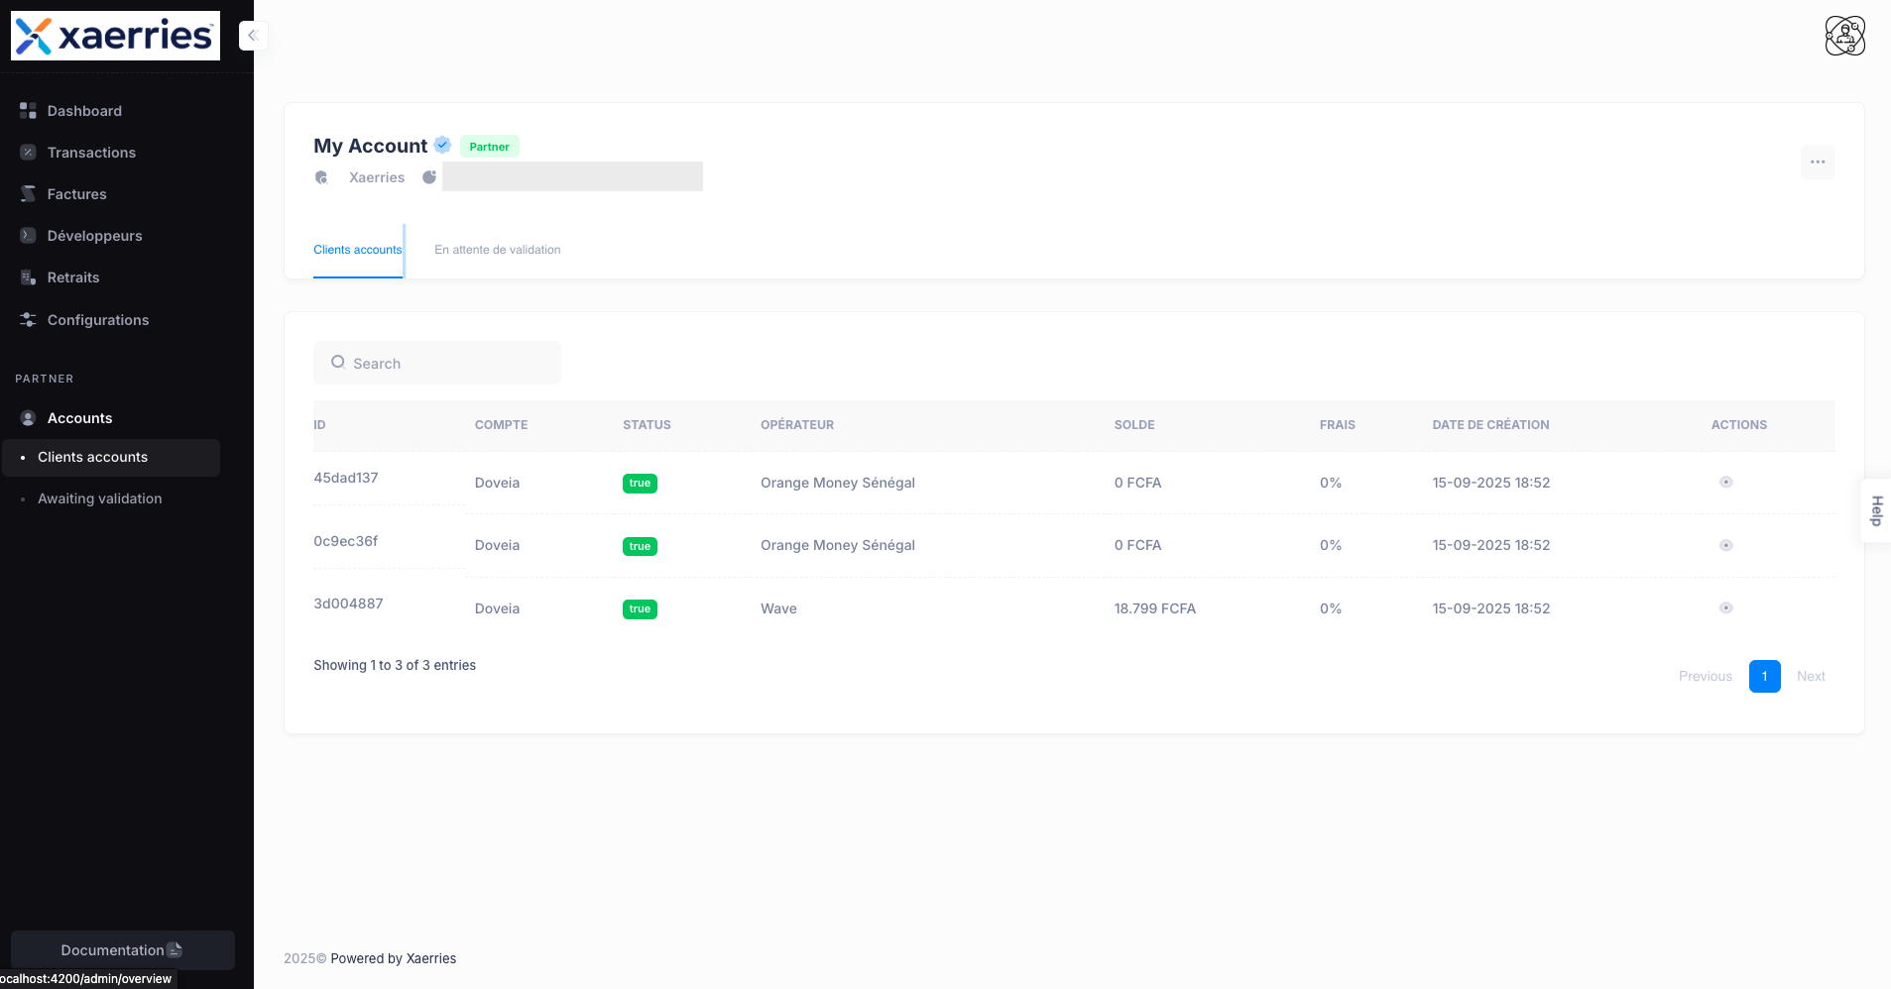Click the verified checkmark badge next to My Account

[x=441, y=145]
